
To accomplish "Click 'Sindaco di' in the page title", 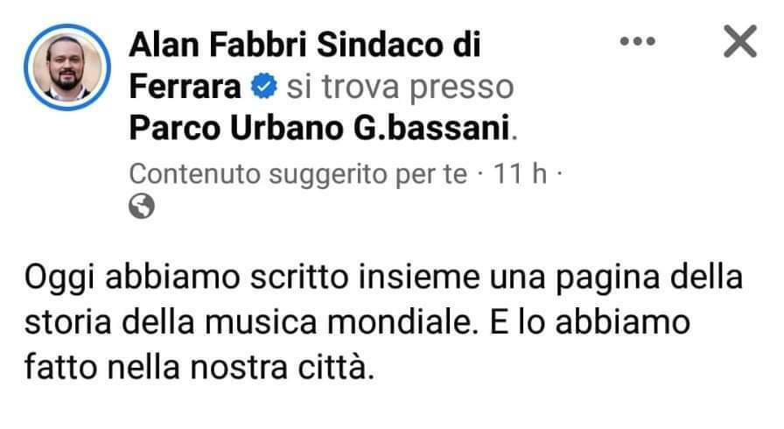I will tap(398, 45).
